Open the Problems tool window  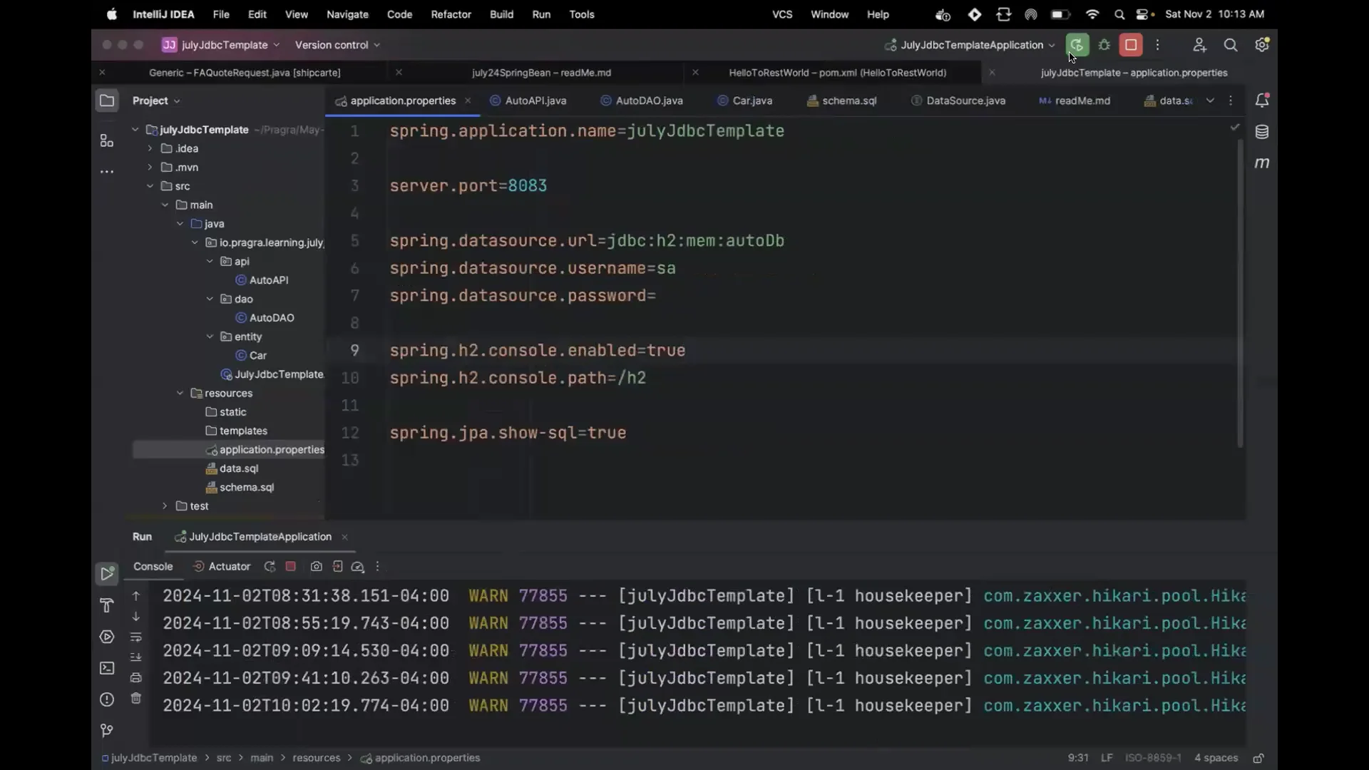pyautogui.click(x=107, y=699)
